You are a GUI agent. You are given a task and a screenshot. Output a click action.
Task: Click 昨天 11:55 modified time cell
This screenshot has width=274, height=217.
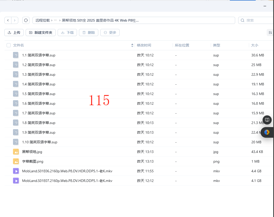point(145,171)
